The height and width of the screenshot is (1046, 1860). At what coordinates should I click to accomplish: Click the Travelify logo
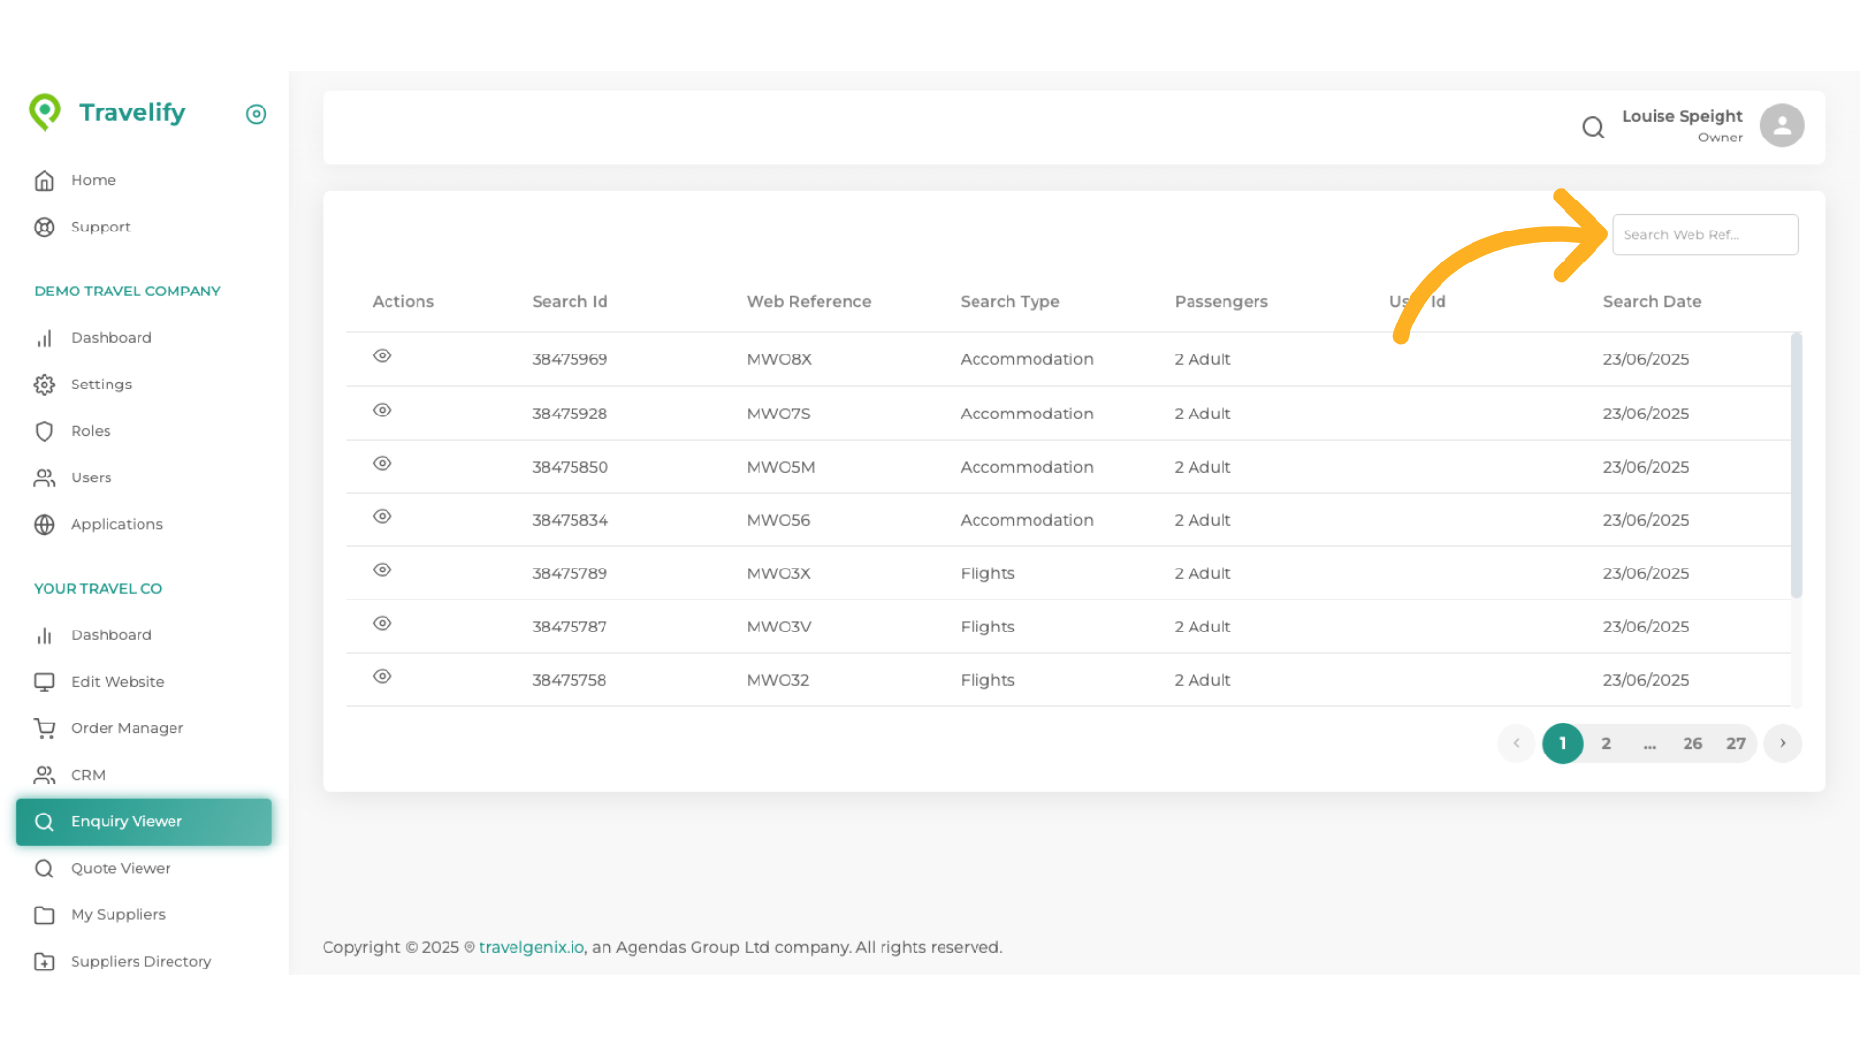(x=108, y=112)
